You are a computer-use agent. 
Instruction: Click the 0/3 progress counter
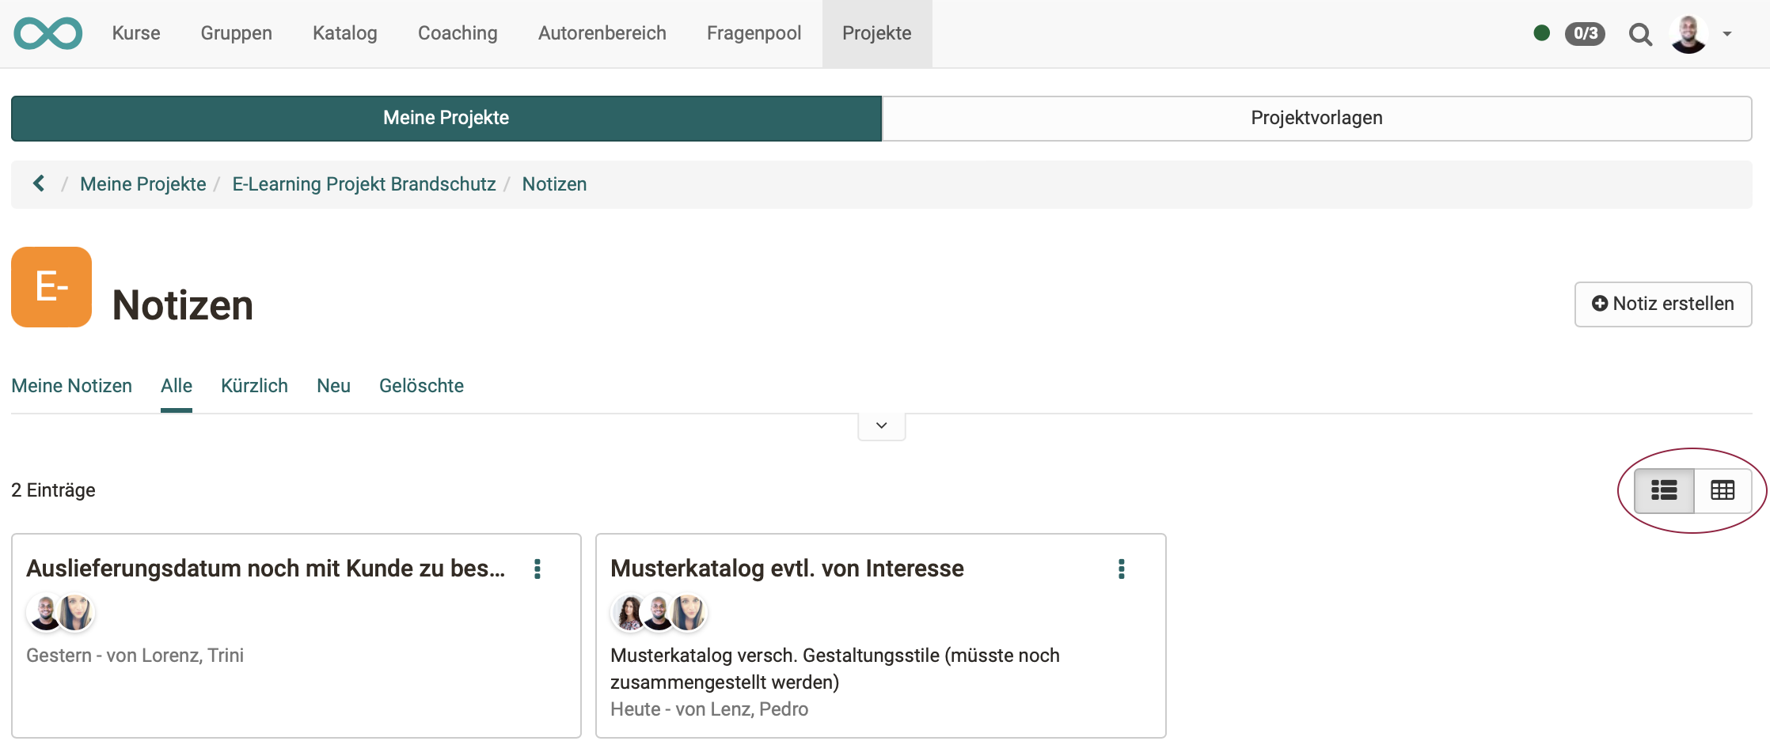click(1586, 34)
